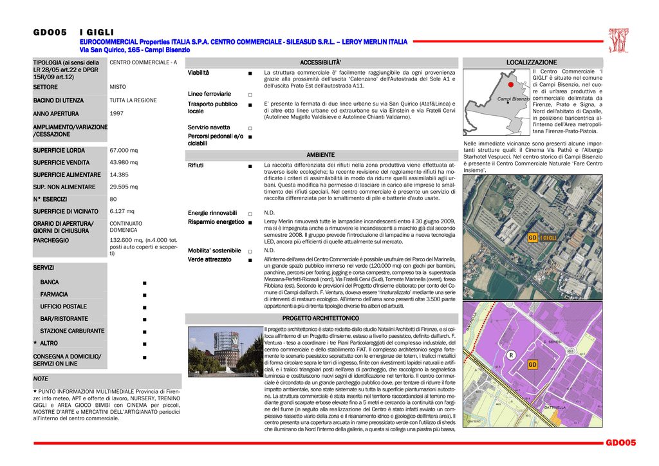The width and height of the screenshot is (659, 466).
Task: Tick the Mobilità sostenibile checkbox
Action: 250,252
